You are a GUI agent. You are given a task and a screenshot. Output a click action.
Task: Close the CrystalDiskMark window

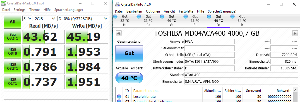point(105,3)
